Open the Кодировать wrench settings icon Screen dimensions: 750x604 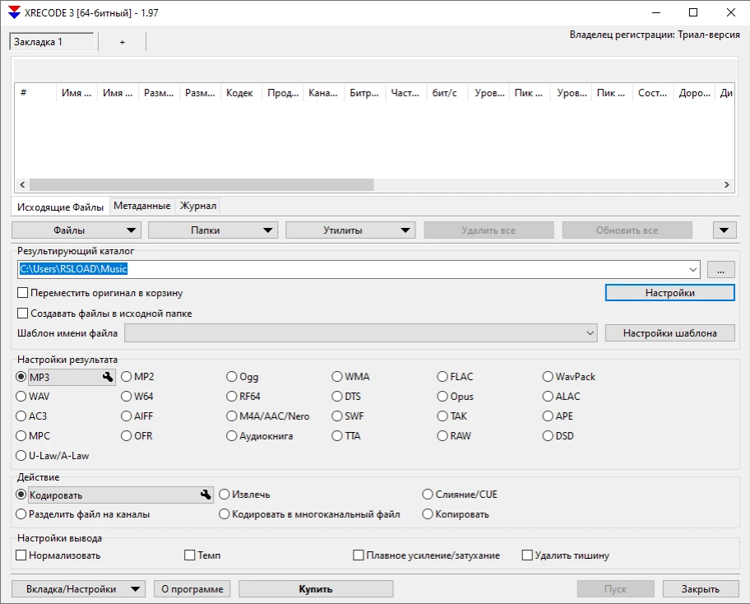coord(206,495)
